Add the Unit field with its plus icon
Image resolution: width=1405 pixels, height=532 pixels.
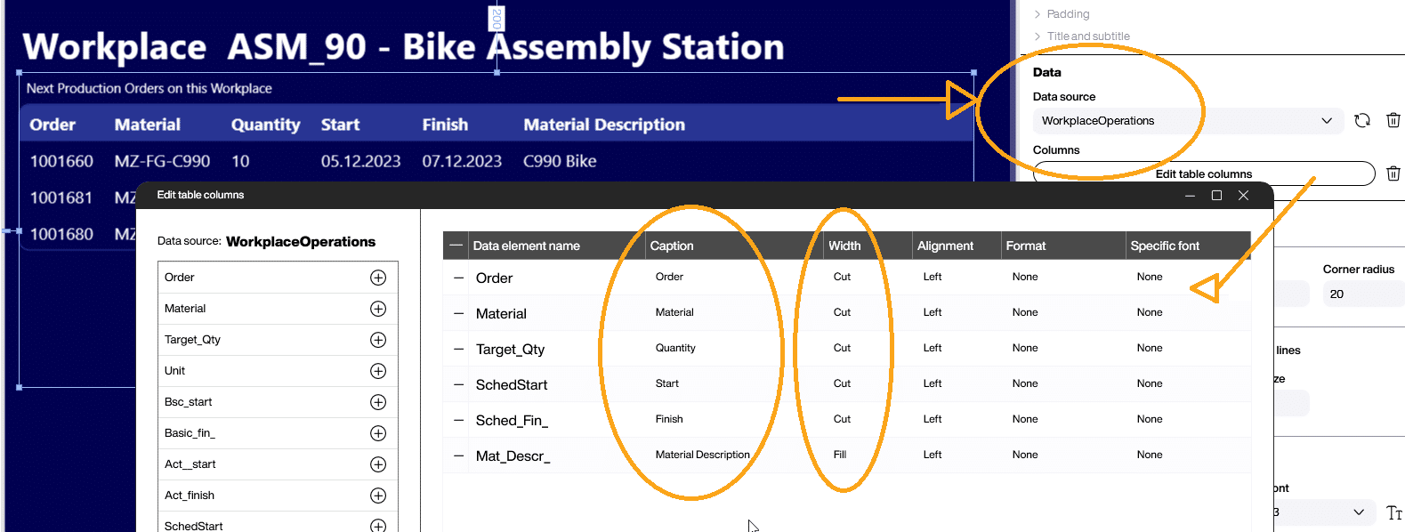click(x=378, y=371)
